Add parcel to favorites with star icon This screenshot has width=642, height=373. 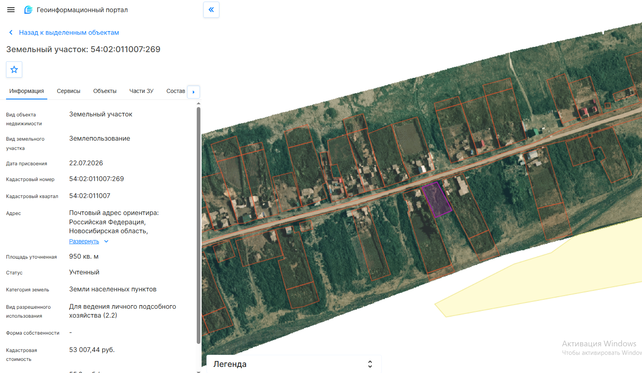[x=14, y=70]
